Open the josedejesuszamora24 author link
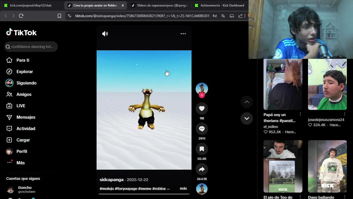 point(326,120)
